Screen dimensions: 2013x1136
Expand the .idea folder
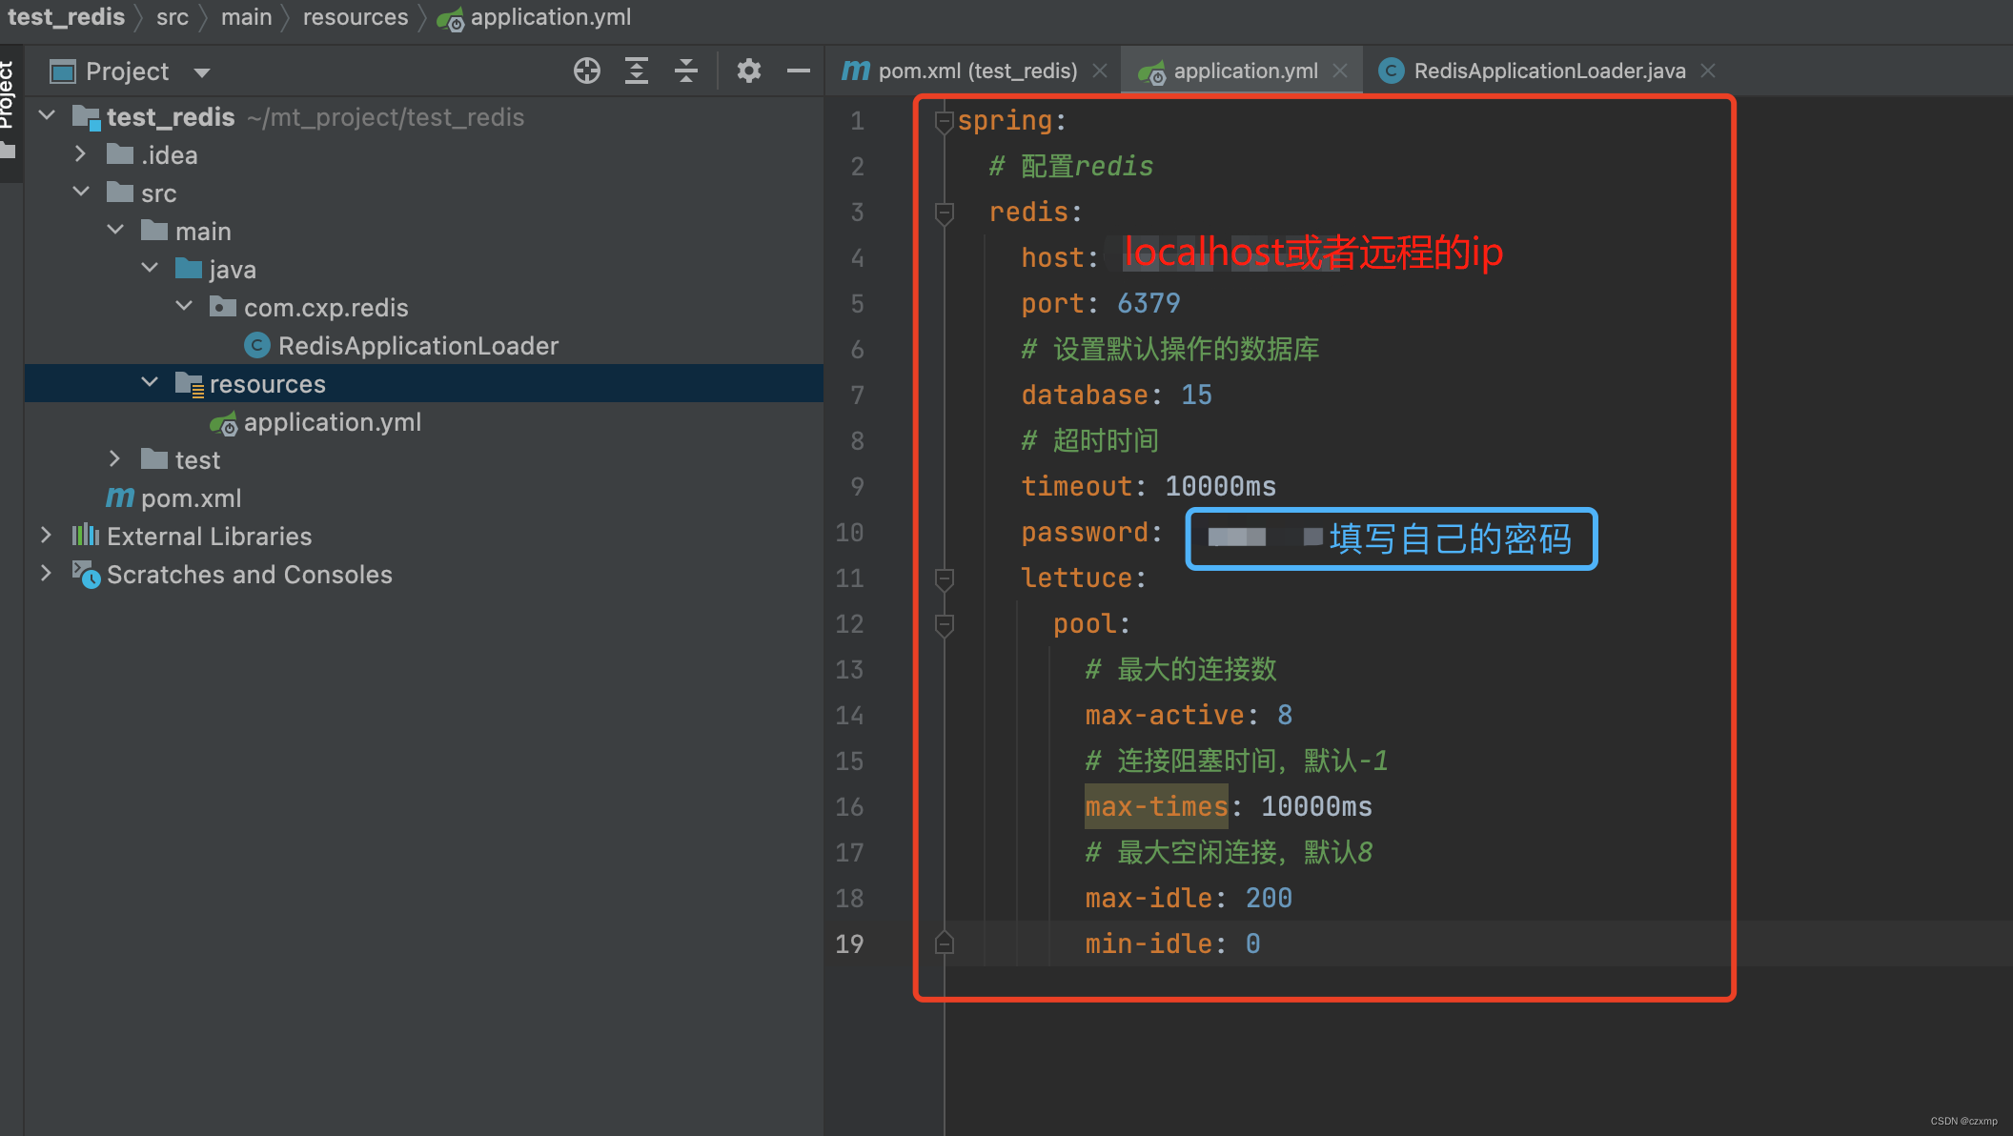(81, 154)
